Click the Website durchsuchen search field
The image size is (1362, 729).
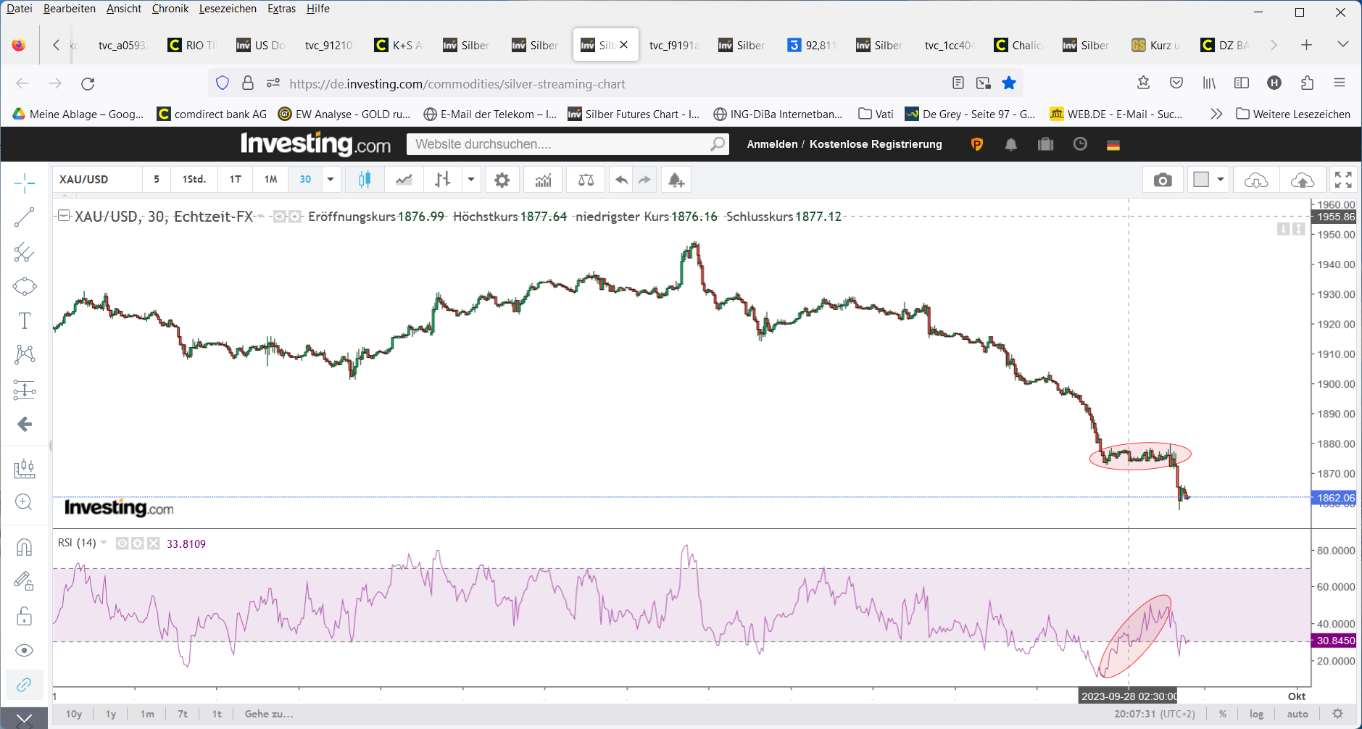(558, 144)
